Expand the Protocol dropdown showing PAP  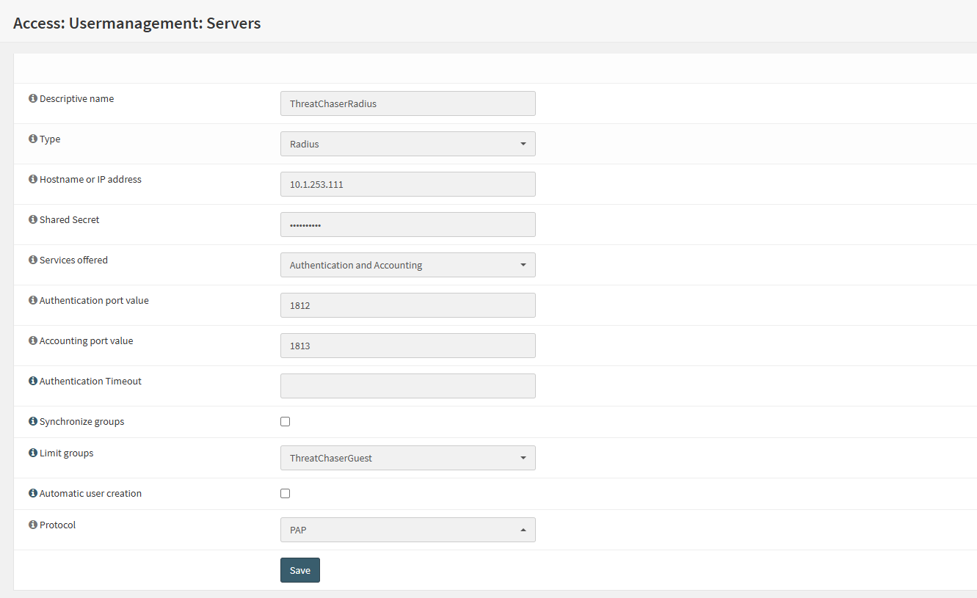tap(407, 530)
